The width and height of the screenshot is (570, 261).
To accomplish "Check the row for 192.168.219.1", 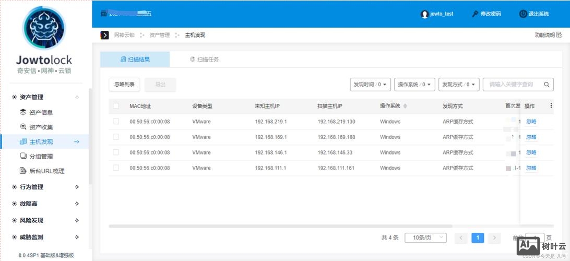I will point(116,122).
